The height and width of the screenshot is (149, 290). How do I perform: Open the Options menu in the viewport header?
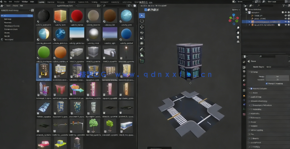point(236,9)
